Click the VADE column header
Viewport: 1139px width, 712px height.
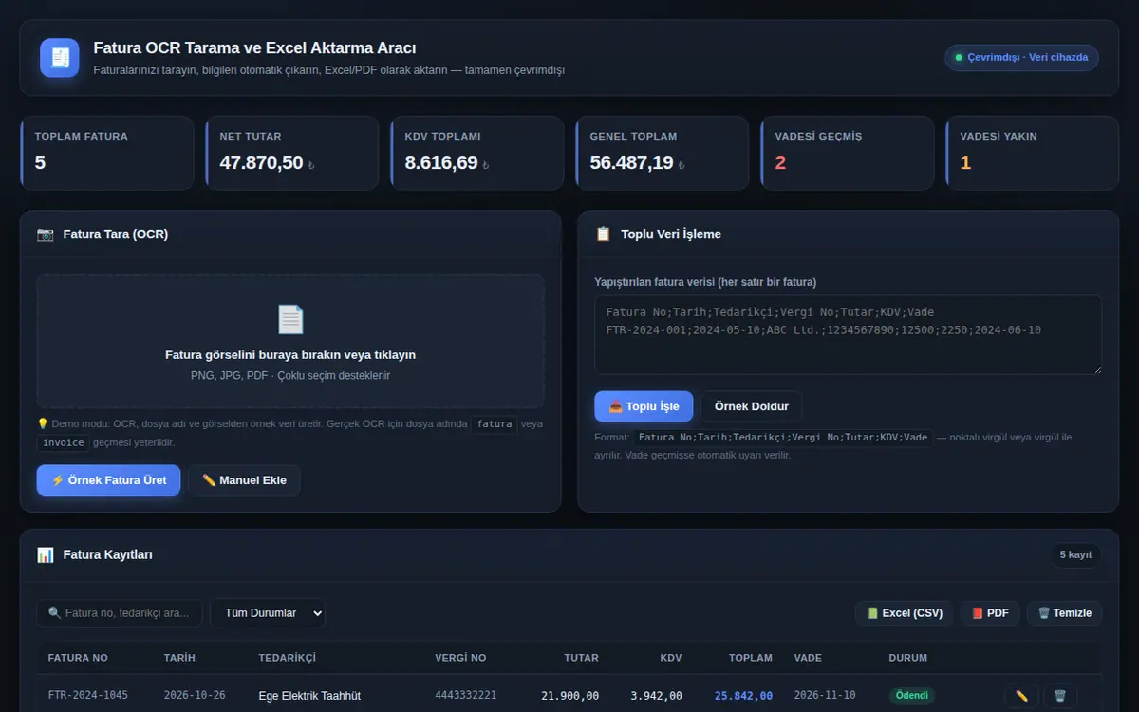click(x=808, y=658)
